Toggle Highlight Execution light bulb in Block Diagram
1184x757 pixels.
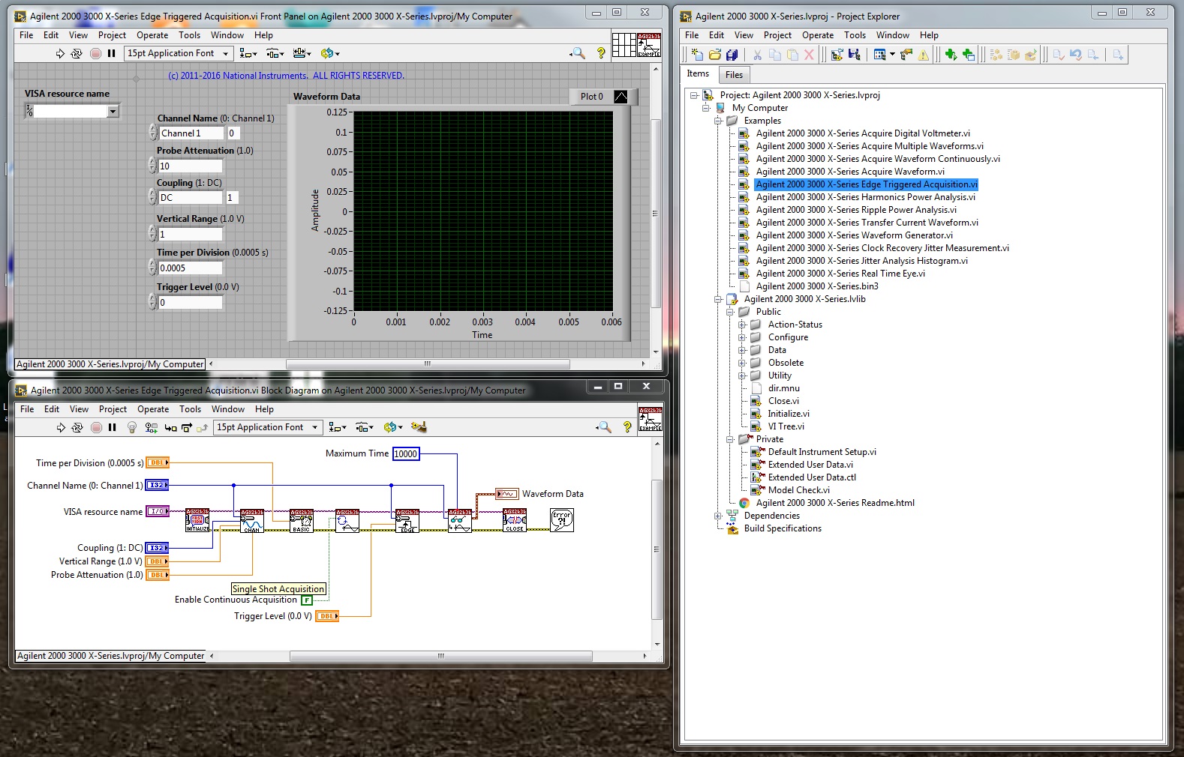tap(132, 427)
